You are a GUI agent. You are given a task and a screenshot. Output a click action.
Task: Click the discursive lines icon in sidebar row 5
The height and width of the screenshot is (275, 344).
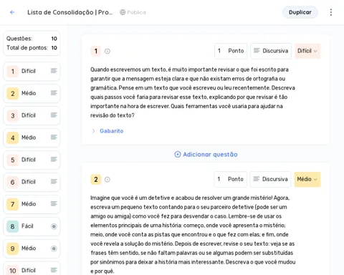54,160
